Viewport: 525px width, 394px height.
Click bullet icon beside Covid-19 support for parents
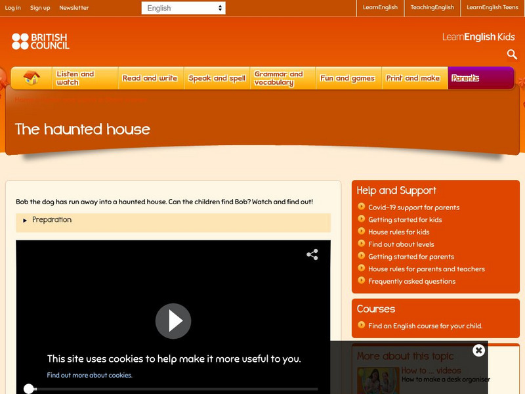[361, 206]
